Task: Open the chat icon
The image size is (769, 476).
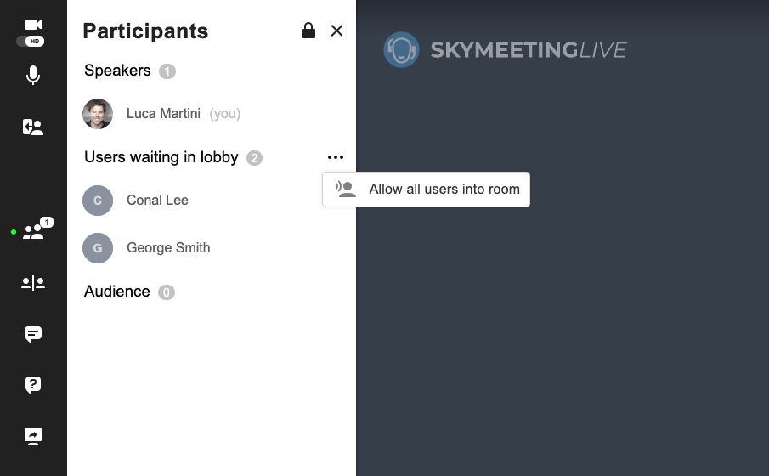Action: 33,334
